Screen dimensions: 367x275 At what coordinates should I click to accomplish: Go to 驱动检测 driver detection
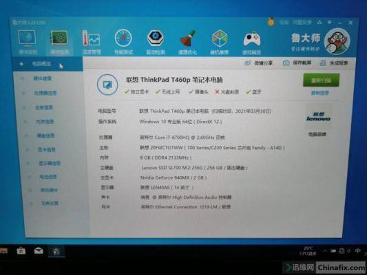tap(156, 43)
